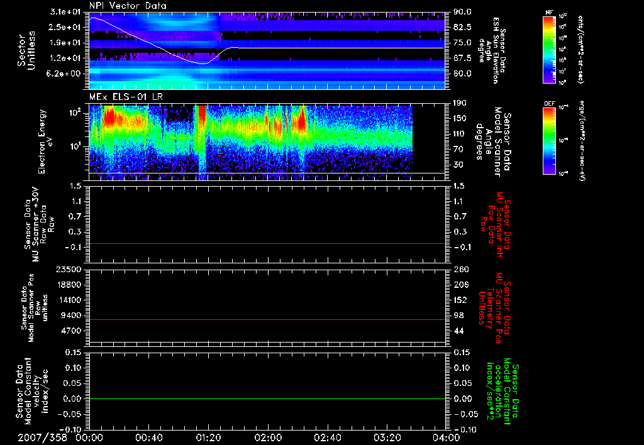Click the '14100' scanner position tick
The width and height of the screenshot is (644, 445).
pyautogui.click(x=69, y=300)
